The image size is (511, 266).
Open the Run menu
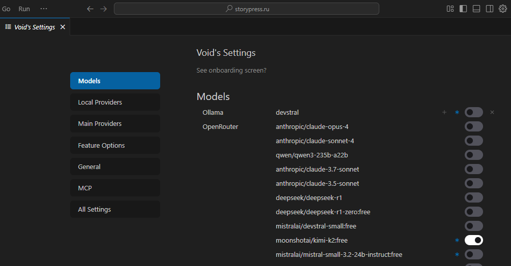click(x=24, y=9)
